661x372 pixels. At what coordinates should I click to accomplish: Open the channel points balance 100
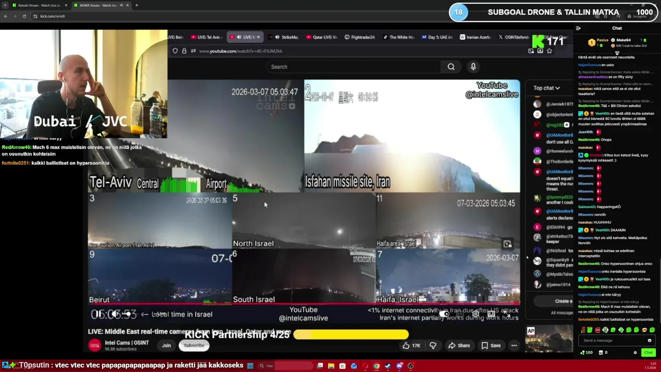(587, 352)
